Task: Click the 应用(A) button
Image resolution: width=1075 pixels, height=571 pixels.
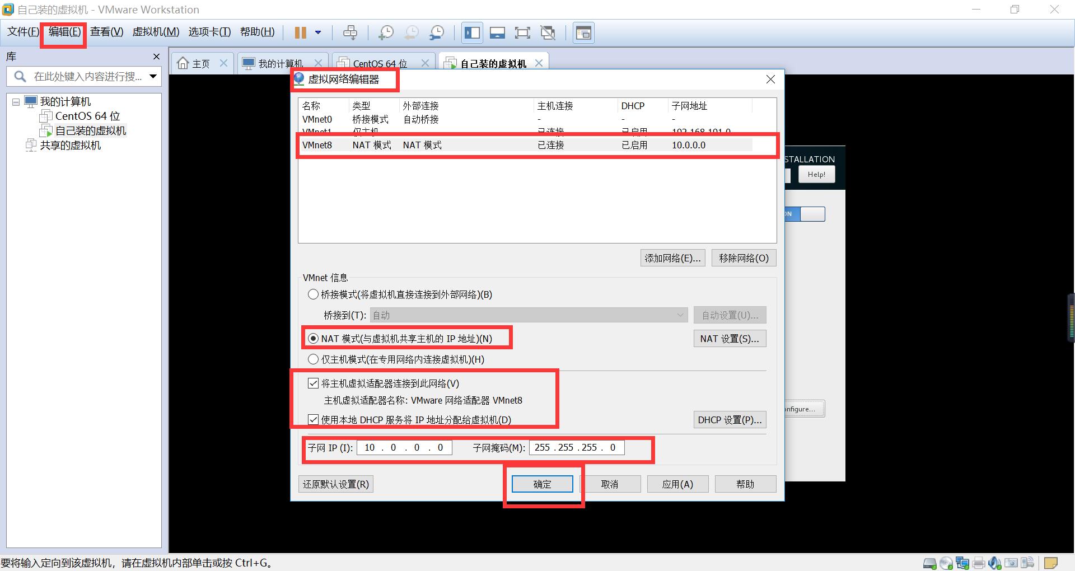Action: 677,484
